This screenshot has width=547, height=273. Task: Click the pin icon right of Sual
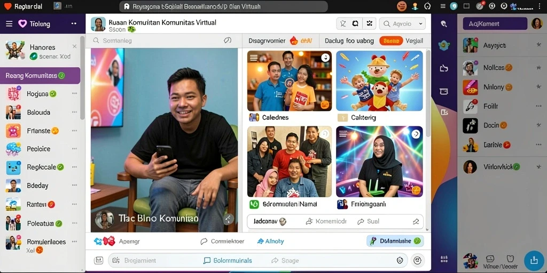(x=416, y=221)
